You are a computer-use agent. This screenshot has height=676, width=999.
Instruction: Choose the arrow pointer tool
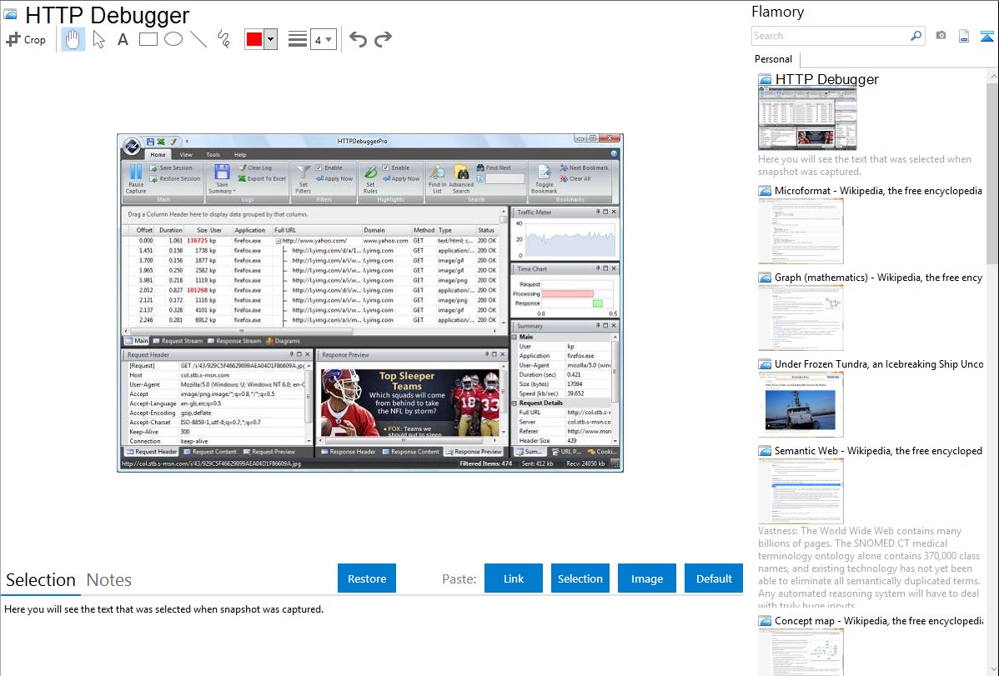98,39
